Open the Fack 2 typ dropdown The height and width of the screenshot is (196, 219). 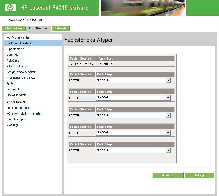[x=133, y=80]
